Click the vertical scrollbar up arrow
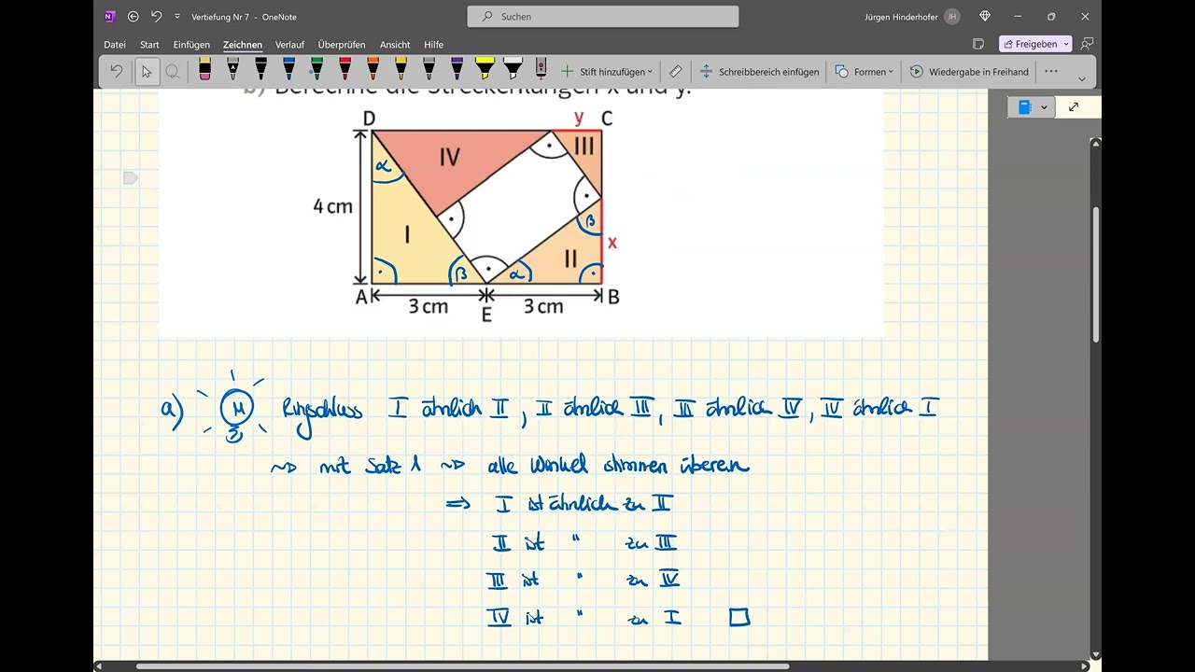Image resolution: width=1195 pixels, height=672 pixels. (x=1096, y=143)
